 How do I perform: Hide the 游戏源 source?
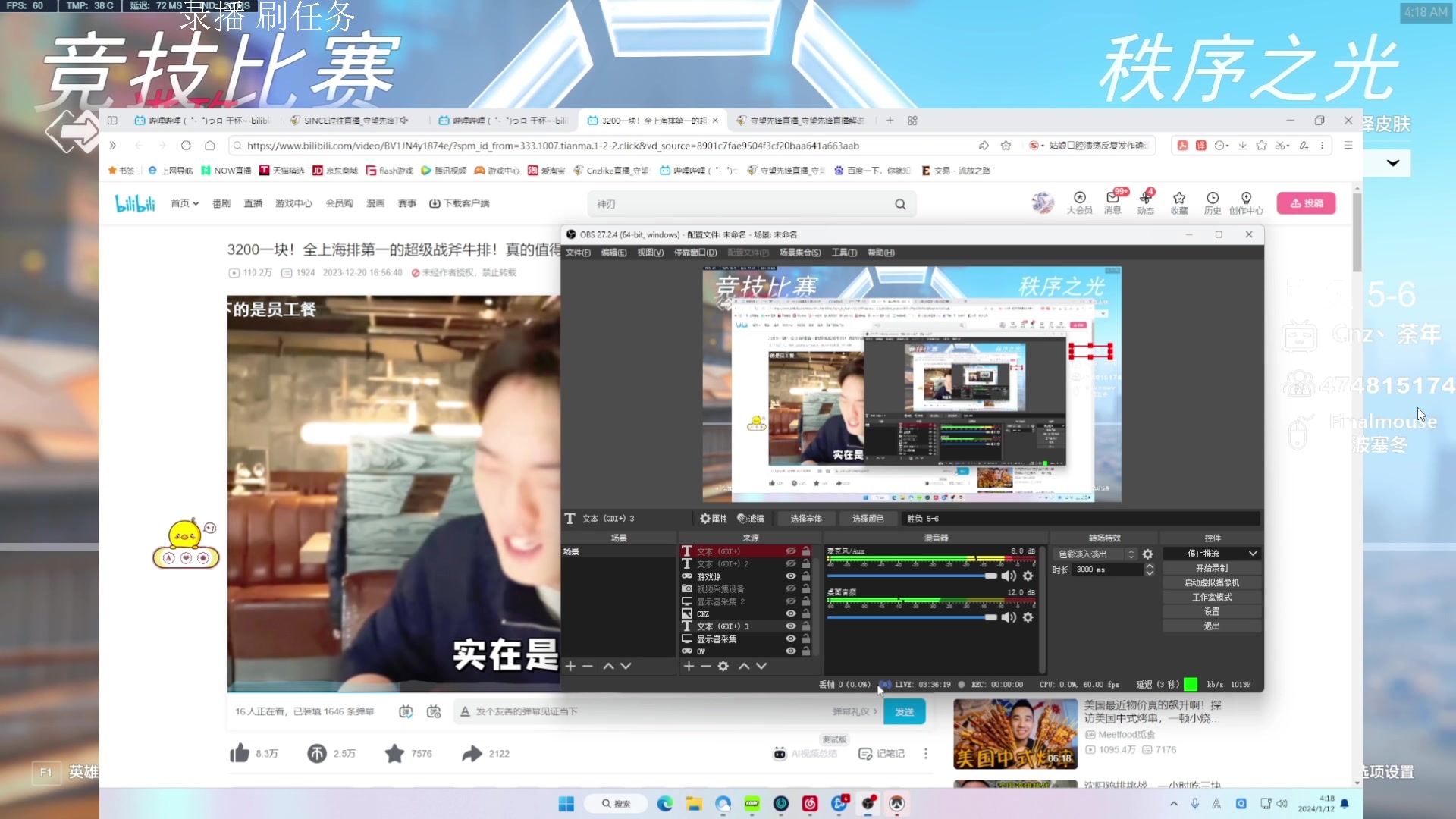click(x=791, y=576)
